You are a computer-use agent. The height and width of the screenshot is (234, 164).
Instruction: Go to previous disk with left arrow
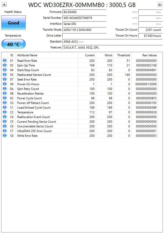point(4,5)
